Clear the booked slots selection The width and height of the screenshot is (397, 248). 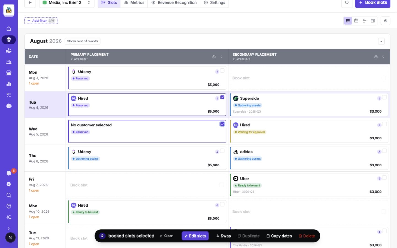[166, 236]
